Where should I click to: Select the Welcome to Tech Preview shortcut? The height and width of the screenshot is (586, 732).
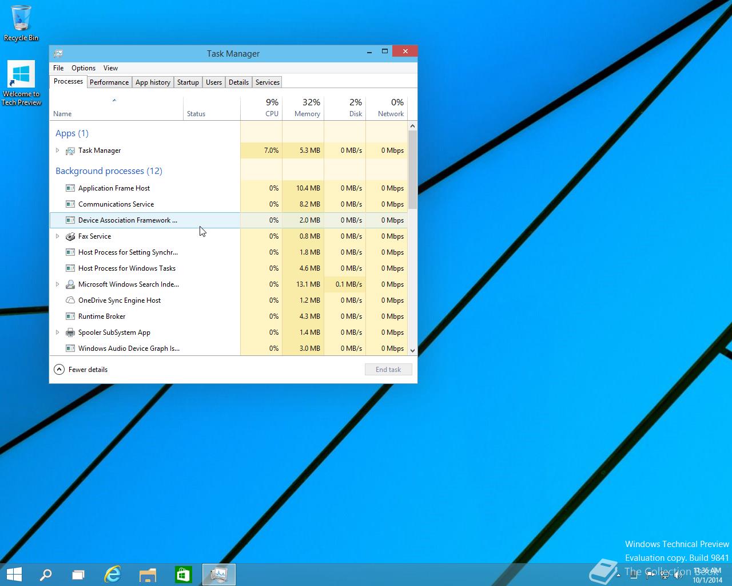click(x=21, y=84)
